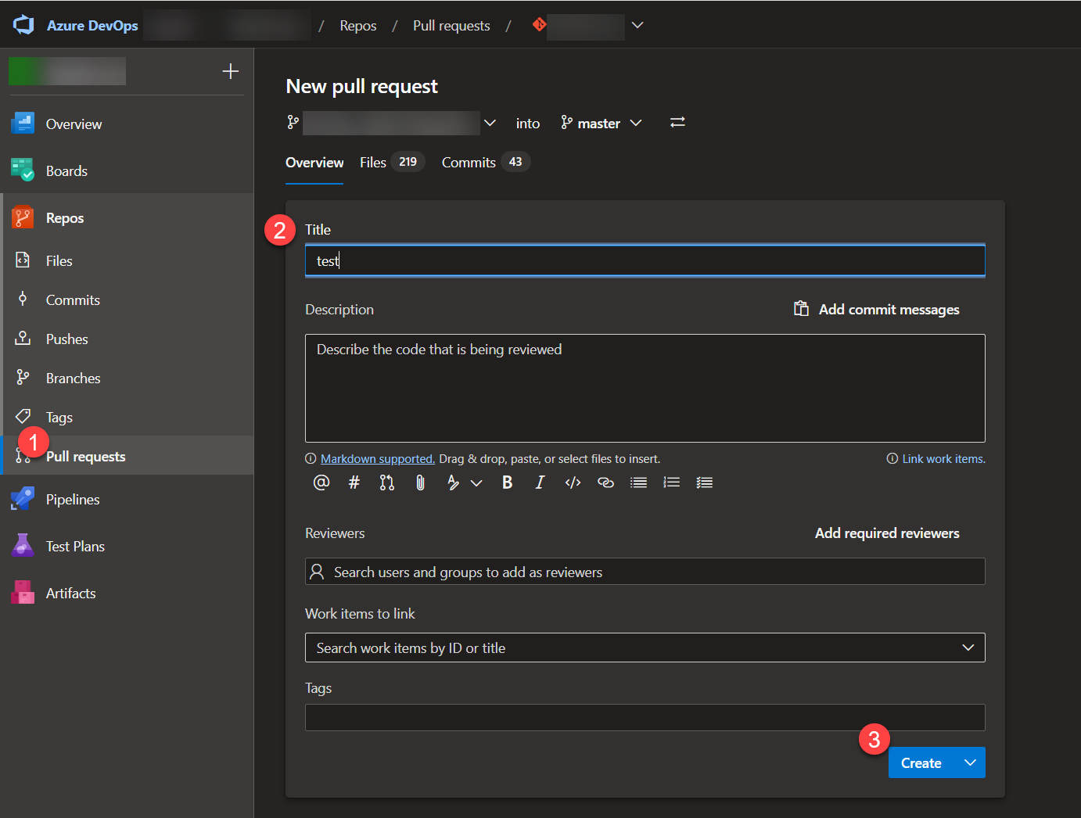Viewport: 1081px width, 818px height.
Task: Click into the Title input field
Action: [645, 260]
